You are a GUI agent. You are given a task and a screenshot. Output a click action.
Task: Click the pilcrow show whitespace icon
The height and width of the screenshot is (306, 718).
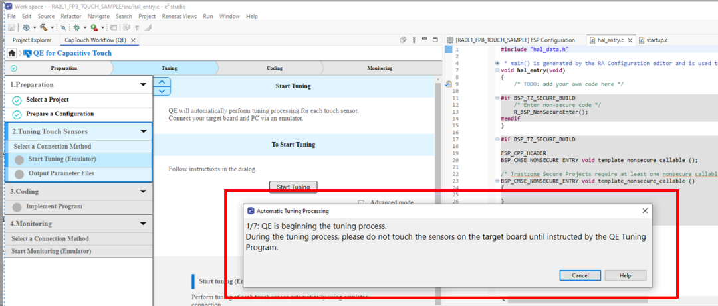click(x=137, y=27)
